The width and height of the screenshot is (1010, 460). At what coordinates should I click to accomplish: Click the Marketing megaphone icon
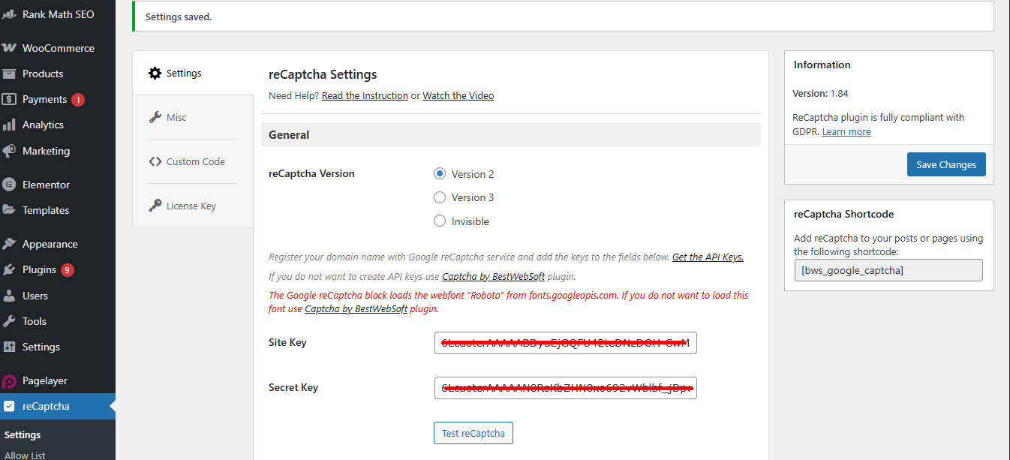point(9,151)
